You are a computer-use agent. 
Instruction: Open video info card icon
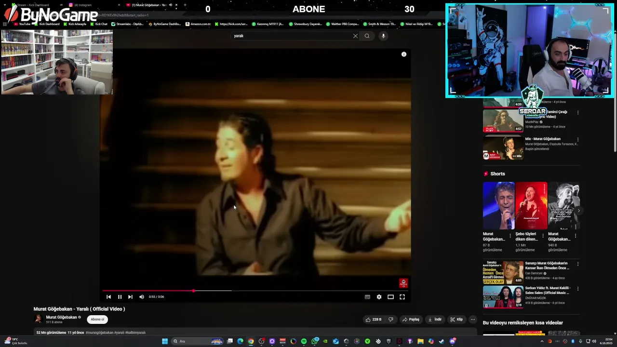[x=404, y=54]
